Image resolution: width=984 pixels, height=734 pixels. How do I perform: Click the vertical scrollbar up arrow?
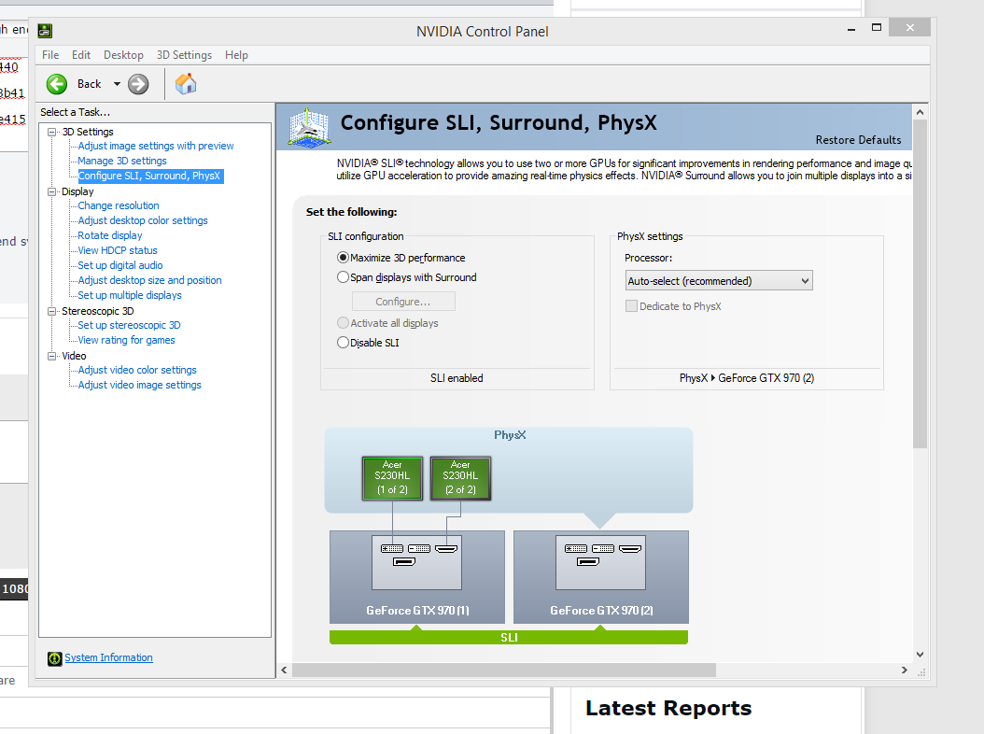click(x=920, y=112)
